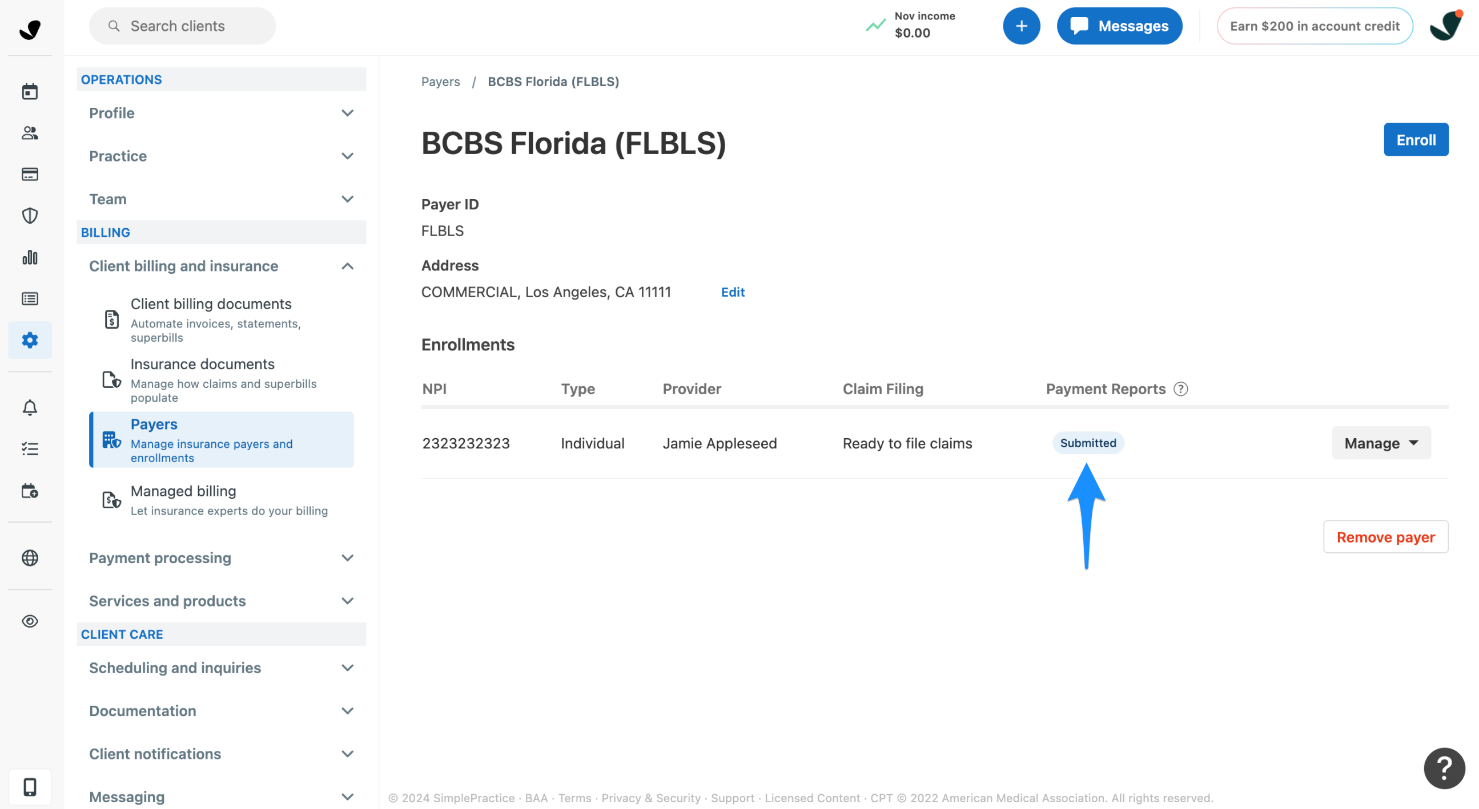Screen dimensions: 1479x809
Task: Open the Tasks checklist icon
Action: (x=30, y=448)
